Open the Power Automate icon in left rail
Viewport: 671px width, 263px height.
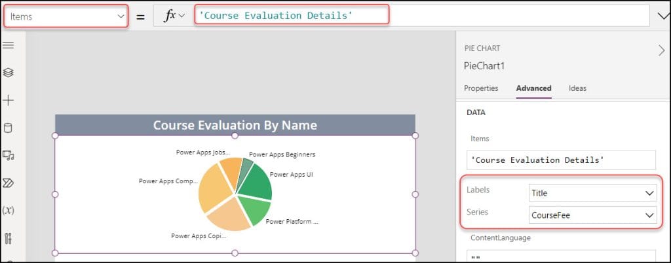(8, 183)
